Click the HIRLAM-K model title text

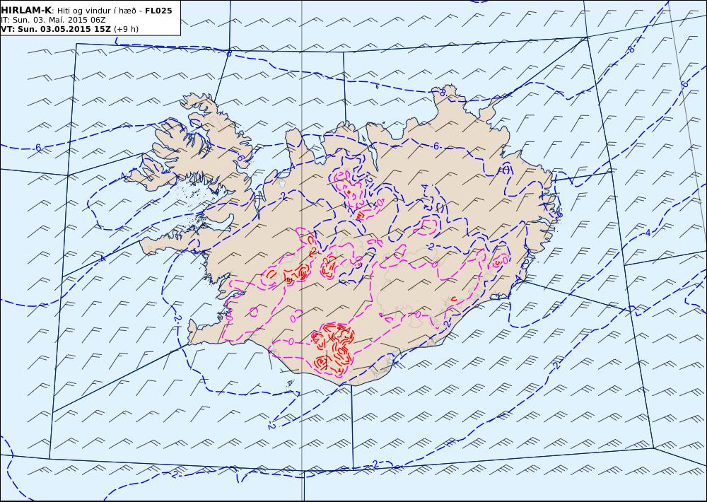(x=26, y=11)
